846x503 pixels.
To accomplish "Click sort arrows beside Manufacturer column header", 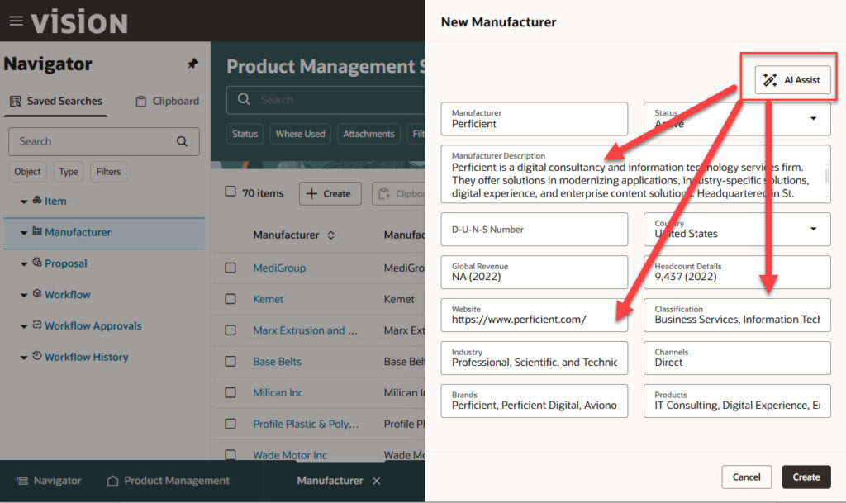I will pos(331,235).
